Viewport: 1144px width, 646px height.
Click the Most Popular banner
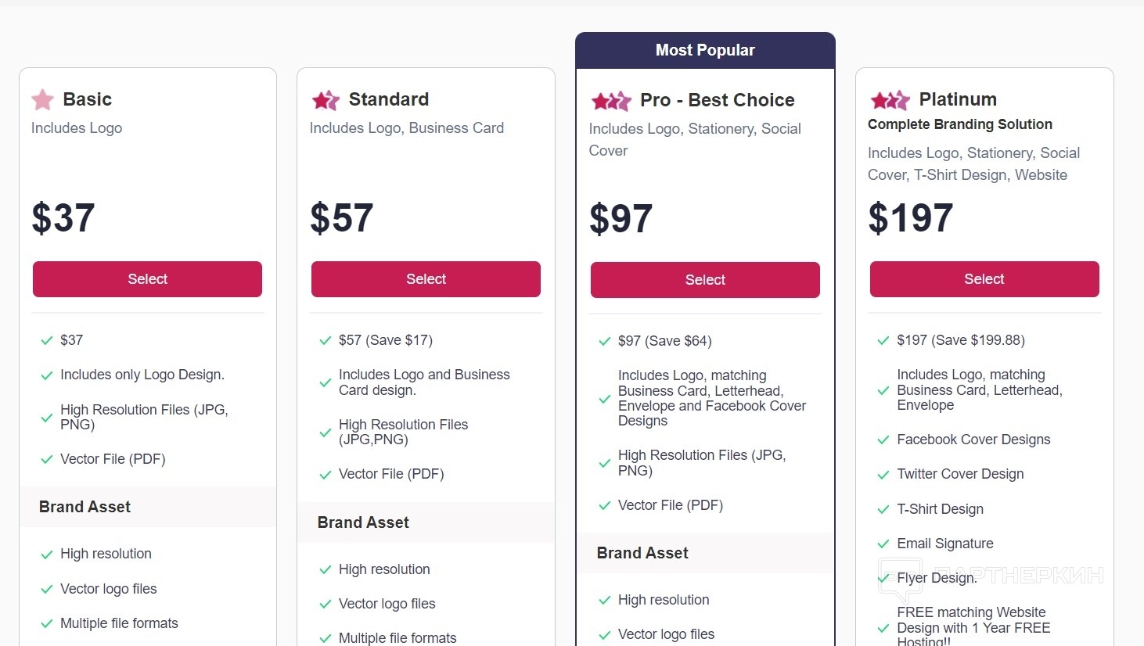coord(705,51)
